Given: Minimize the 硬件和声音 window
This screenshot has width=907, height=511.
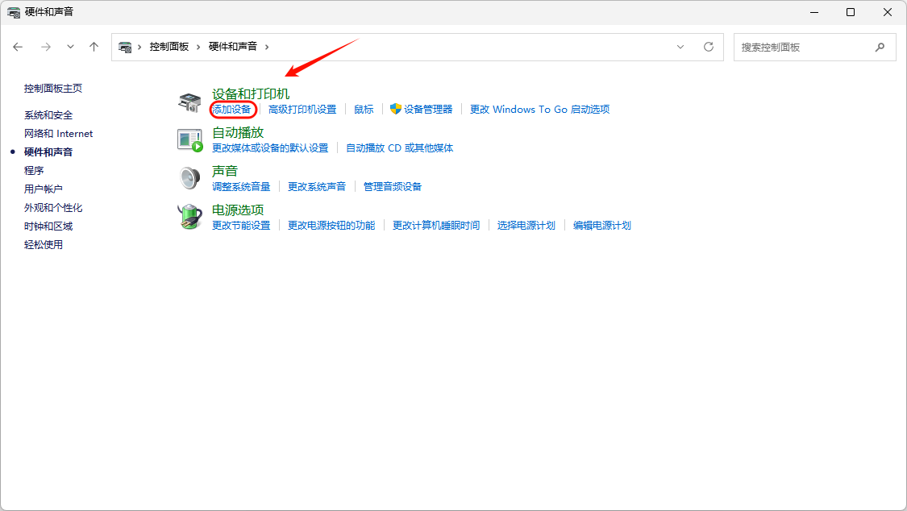Looking at the screenshot, I should [x=814, y=12].
